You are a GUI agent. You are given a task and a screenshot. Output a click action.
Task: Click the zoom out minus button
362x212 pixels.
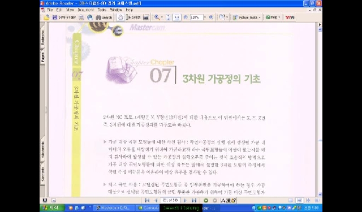coord(186,18)
